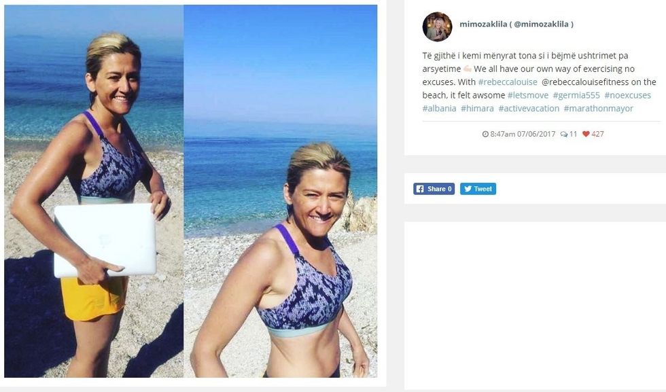Open the #activevacation hashtag
The image size is (666, 392).
coord(529,108)
